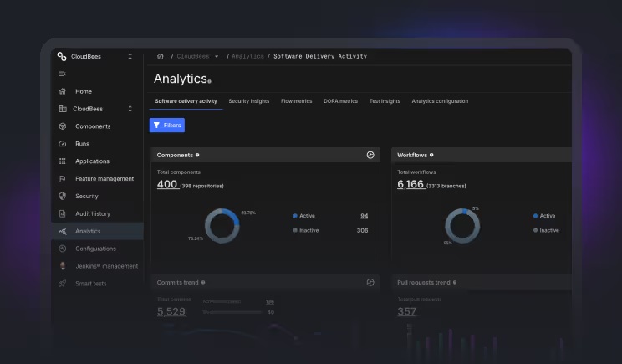
Task: Click the CloudBees logo icon
Action: coord(62,56)
